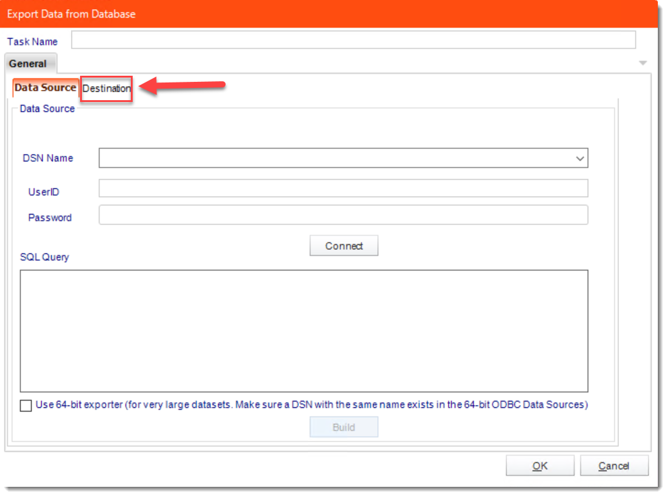Click the Build button

(x=344, y=427)
